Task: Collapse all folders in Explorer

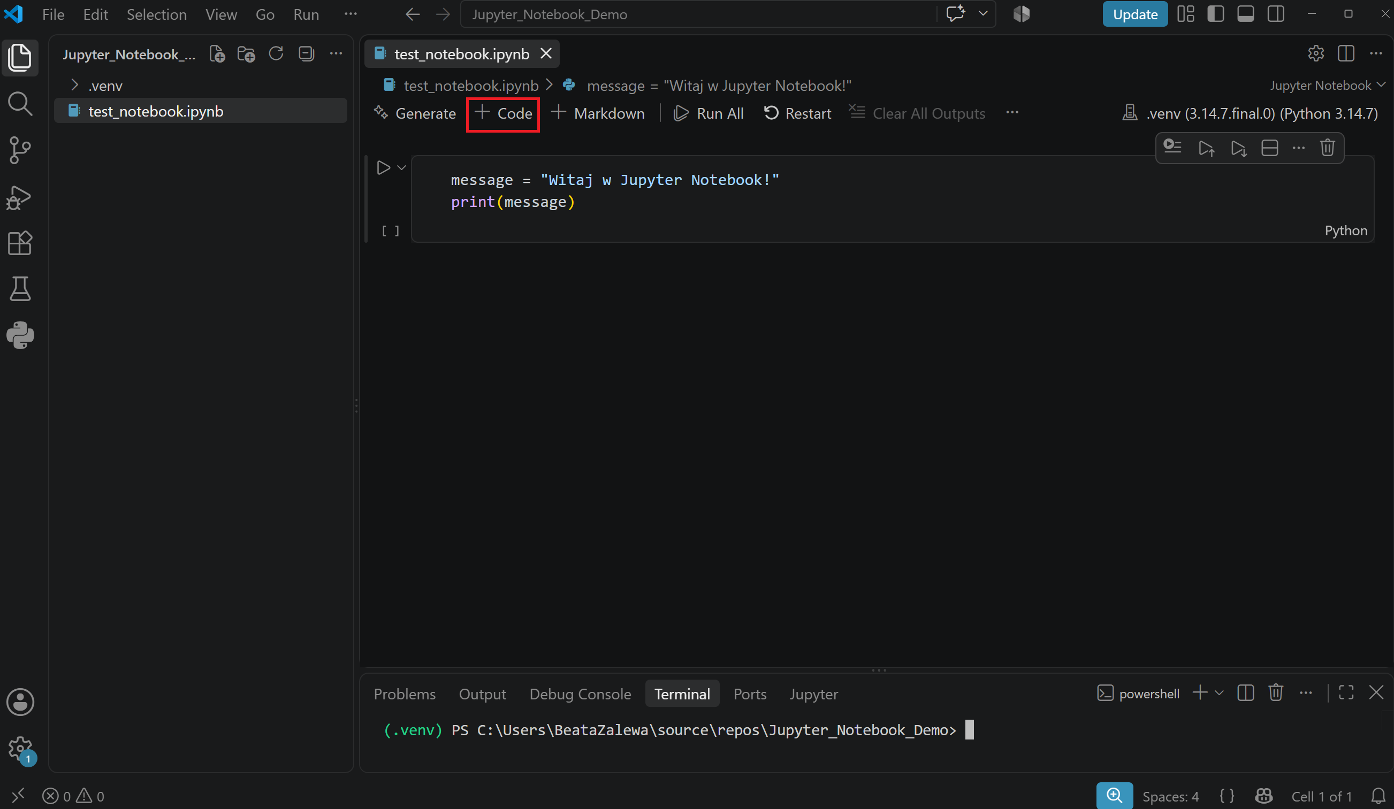Action: coord(306,53)
